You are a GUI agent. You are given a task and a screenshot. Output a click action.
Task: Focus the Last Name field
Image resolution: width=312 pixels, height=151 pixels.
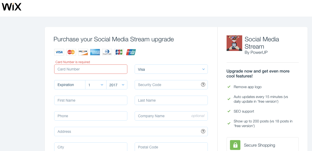pyautogui.click(x=171, y=100)
